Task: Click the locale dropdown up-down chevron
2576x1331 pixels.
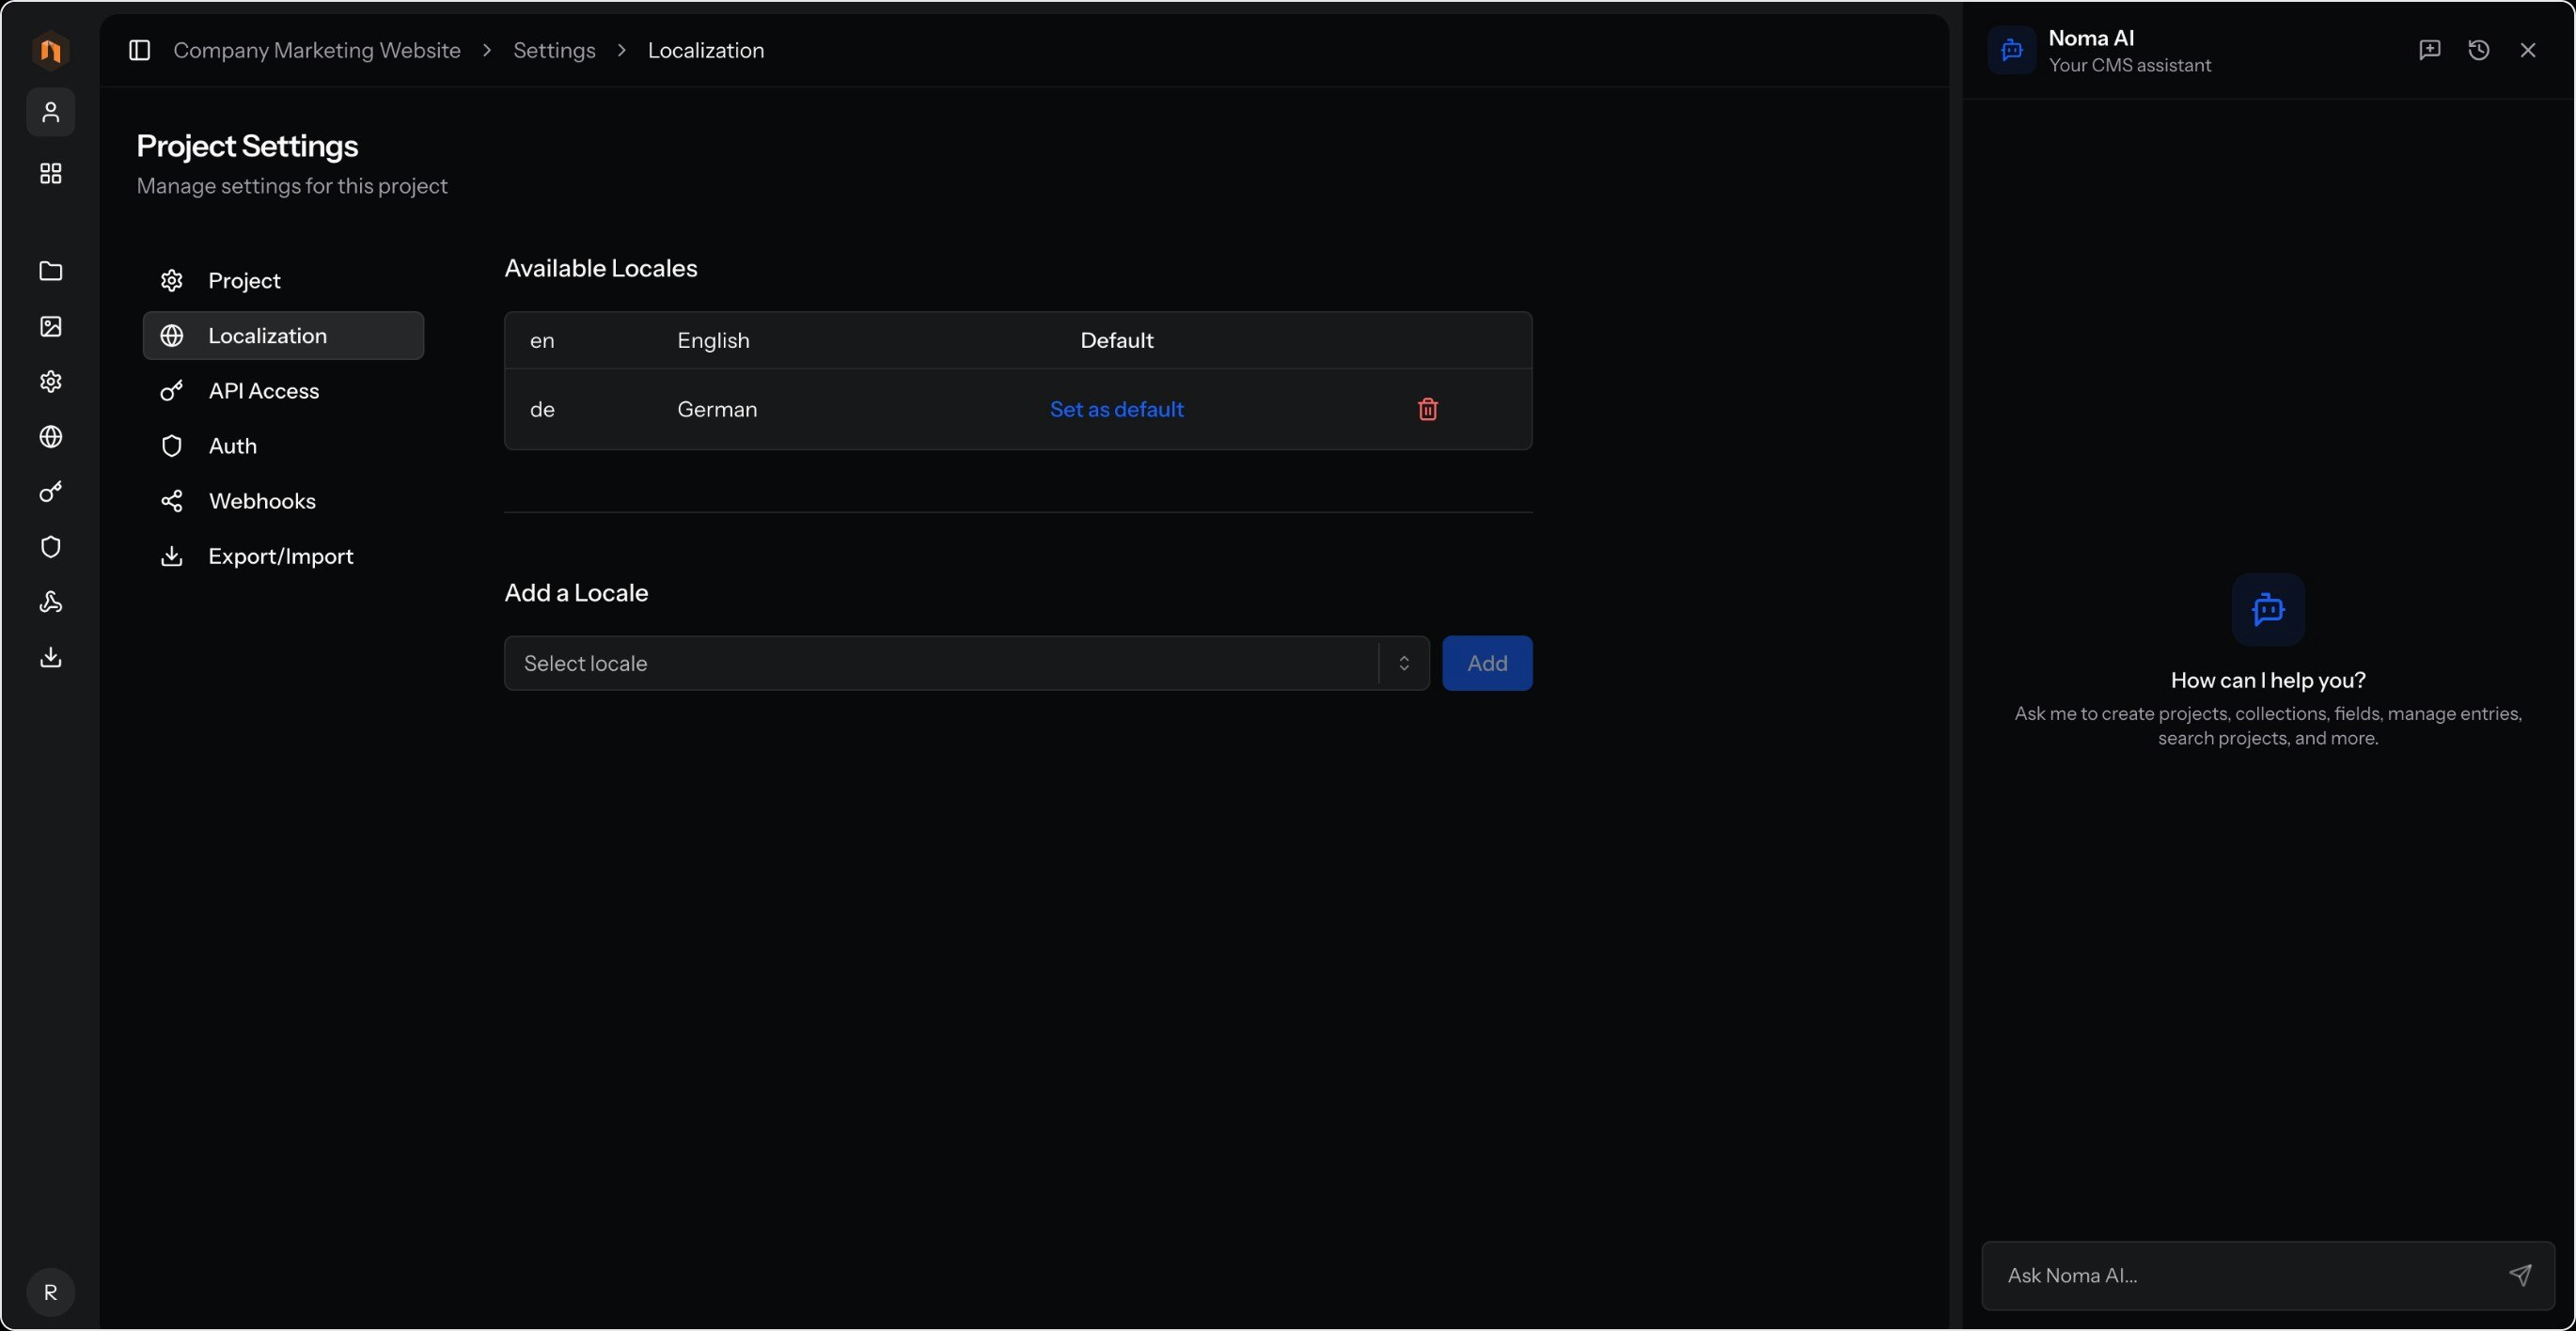Action: click(x=1404, y=663)
